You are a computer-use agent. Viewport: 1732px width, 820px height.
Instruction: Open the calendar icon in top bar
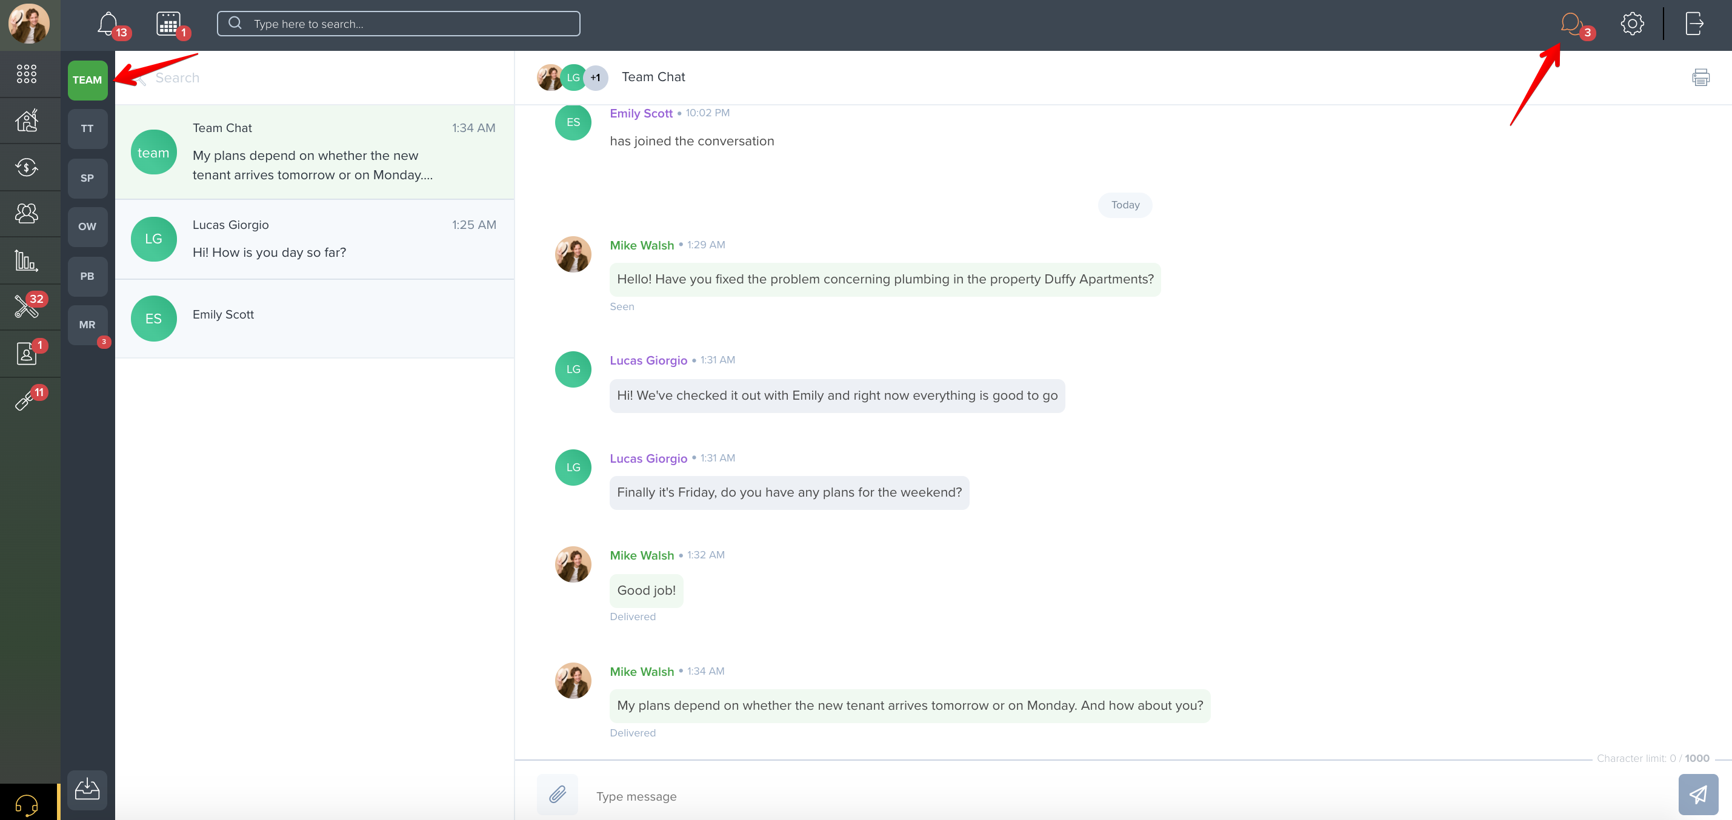coord(168,24)
